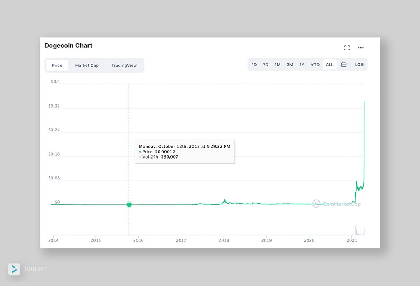Click the 2021 volume bars on chart
420x286 pixels.
coord(359,230)
